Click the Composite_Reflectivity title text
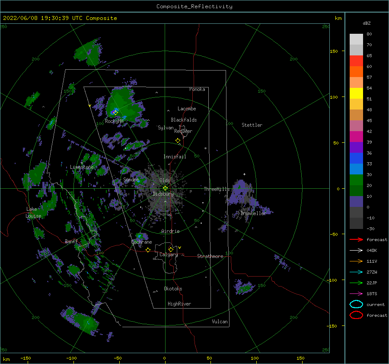This screenshot has height=364, width=389. [x=194, y=6]
